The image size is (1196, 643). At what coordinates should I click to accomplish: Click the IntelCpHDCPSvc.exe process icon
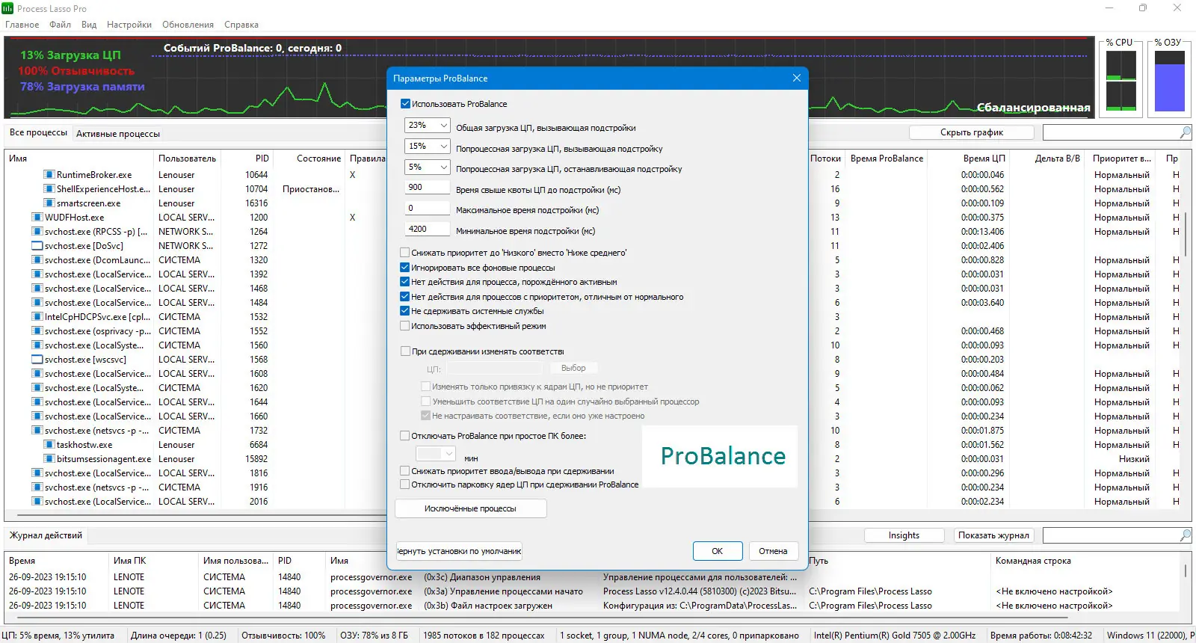pos(37,317)
